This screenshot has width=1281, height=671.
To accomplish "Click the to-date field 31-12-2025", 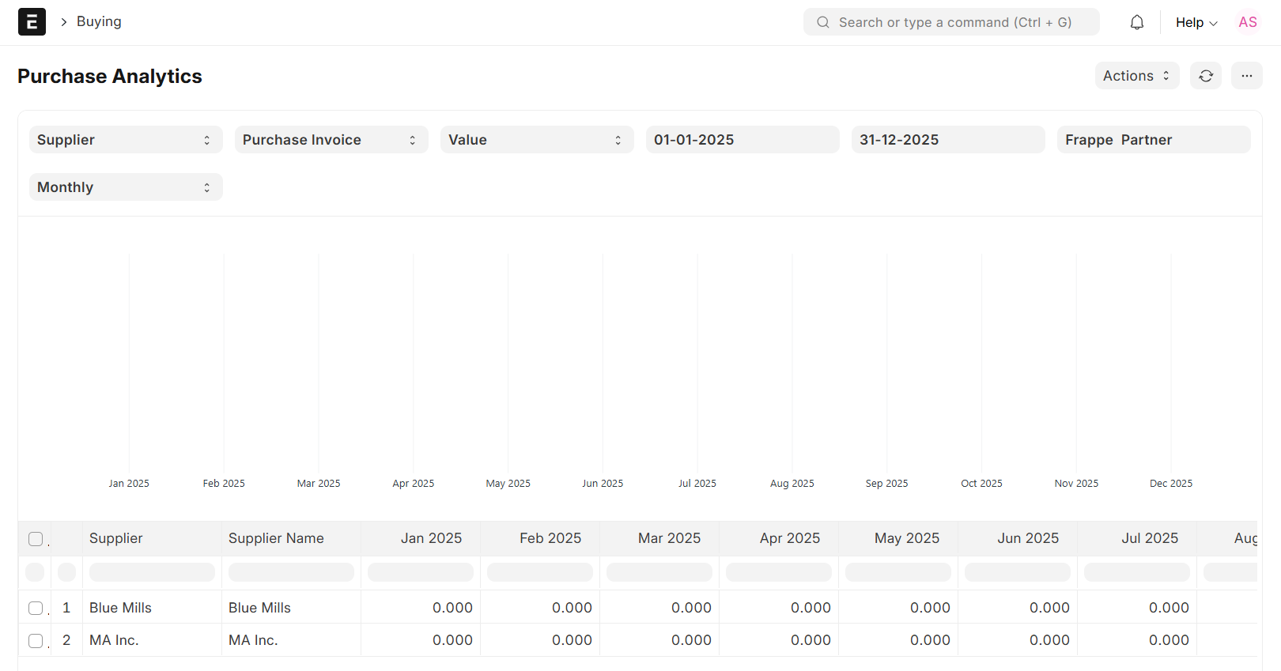I will tap(948, 140).
